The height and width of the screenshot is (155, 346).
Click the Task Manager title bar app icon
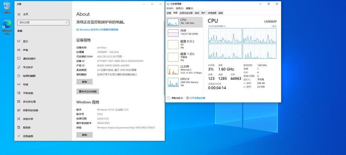168,4
